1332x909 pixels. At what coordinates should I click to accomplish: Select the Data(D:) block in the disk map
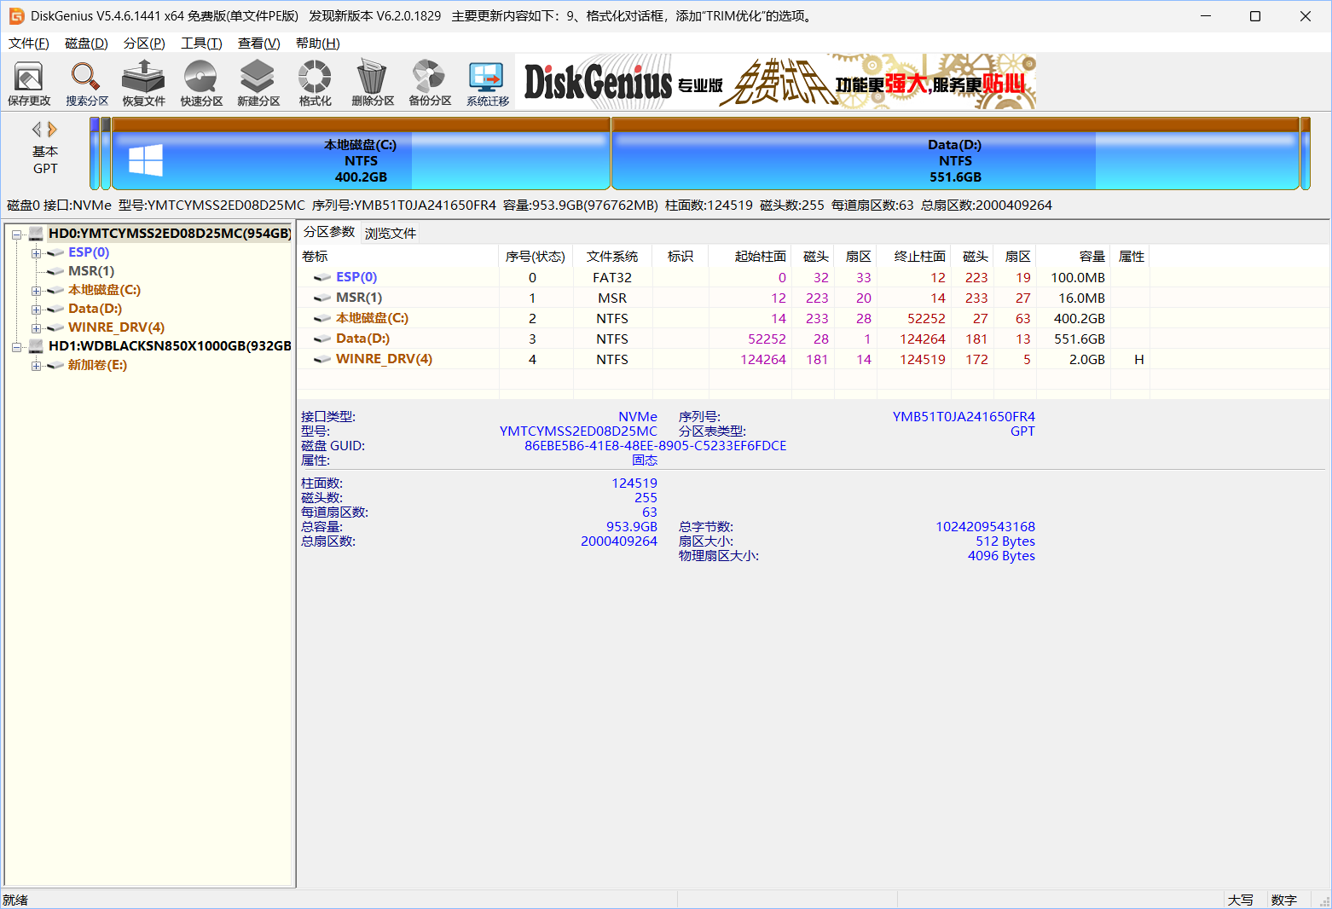click(955, 153)
